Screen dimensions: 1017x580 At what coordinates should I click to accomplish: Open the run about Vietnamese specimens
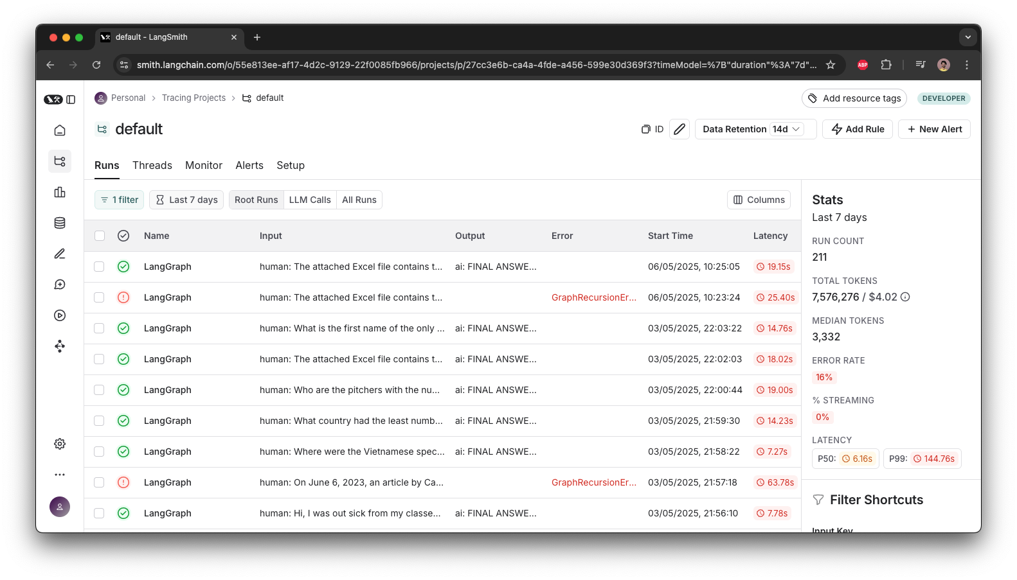click(352, 452)
